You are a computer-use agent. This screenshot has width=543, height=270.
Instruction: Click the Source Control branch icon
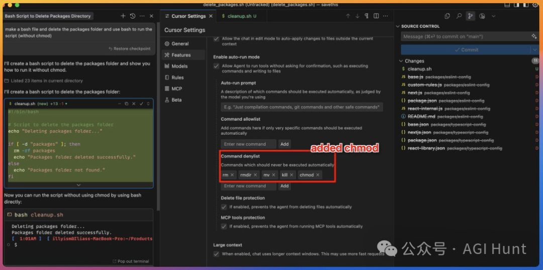point(471,16)
